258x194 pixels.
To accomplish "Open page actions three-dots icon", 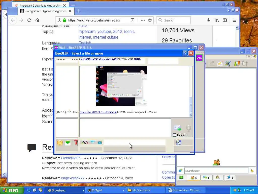I will (x=143, y=20).
